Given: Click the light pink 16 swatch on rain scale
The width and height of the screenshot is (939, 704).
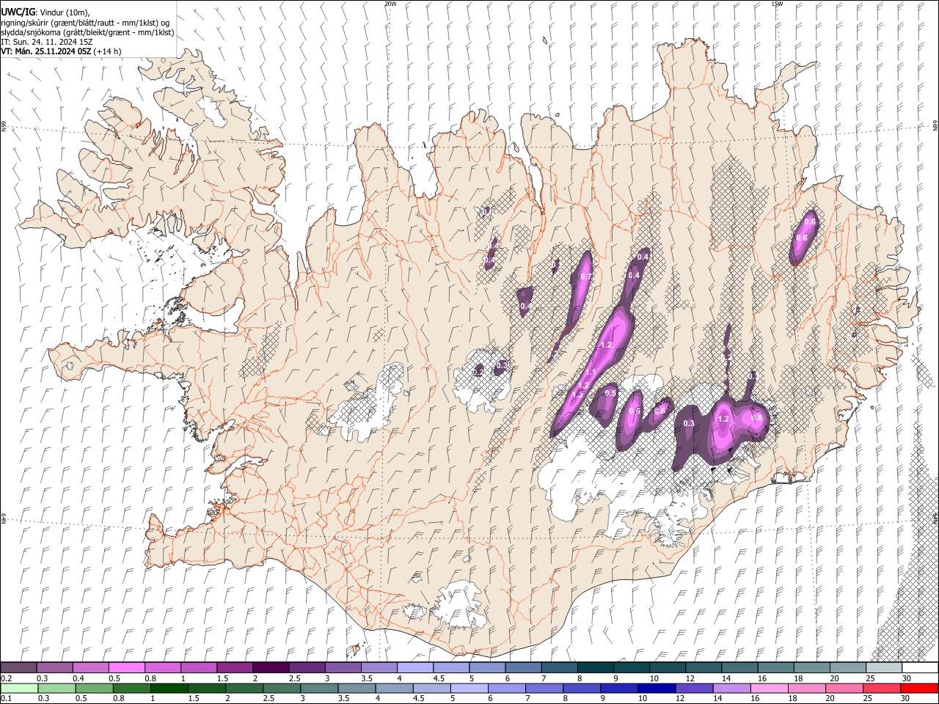Looking at the screenshot, I should point(768,688).
